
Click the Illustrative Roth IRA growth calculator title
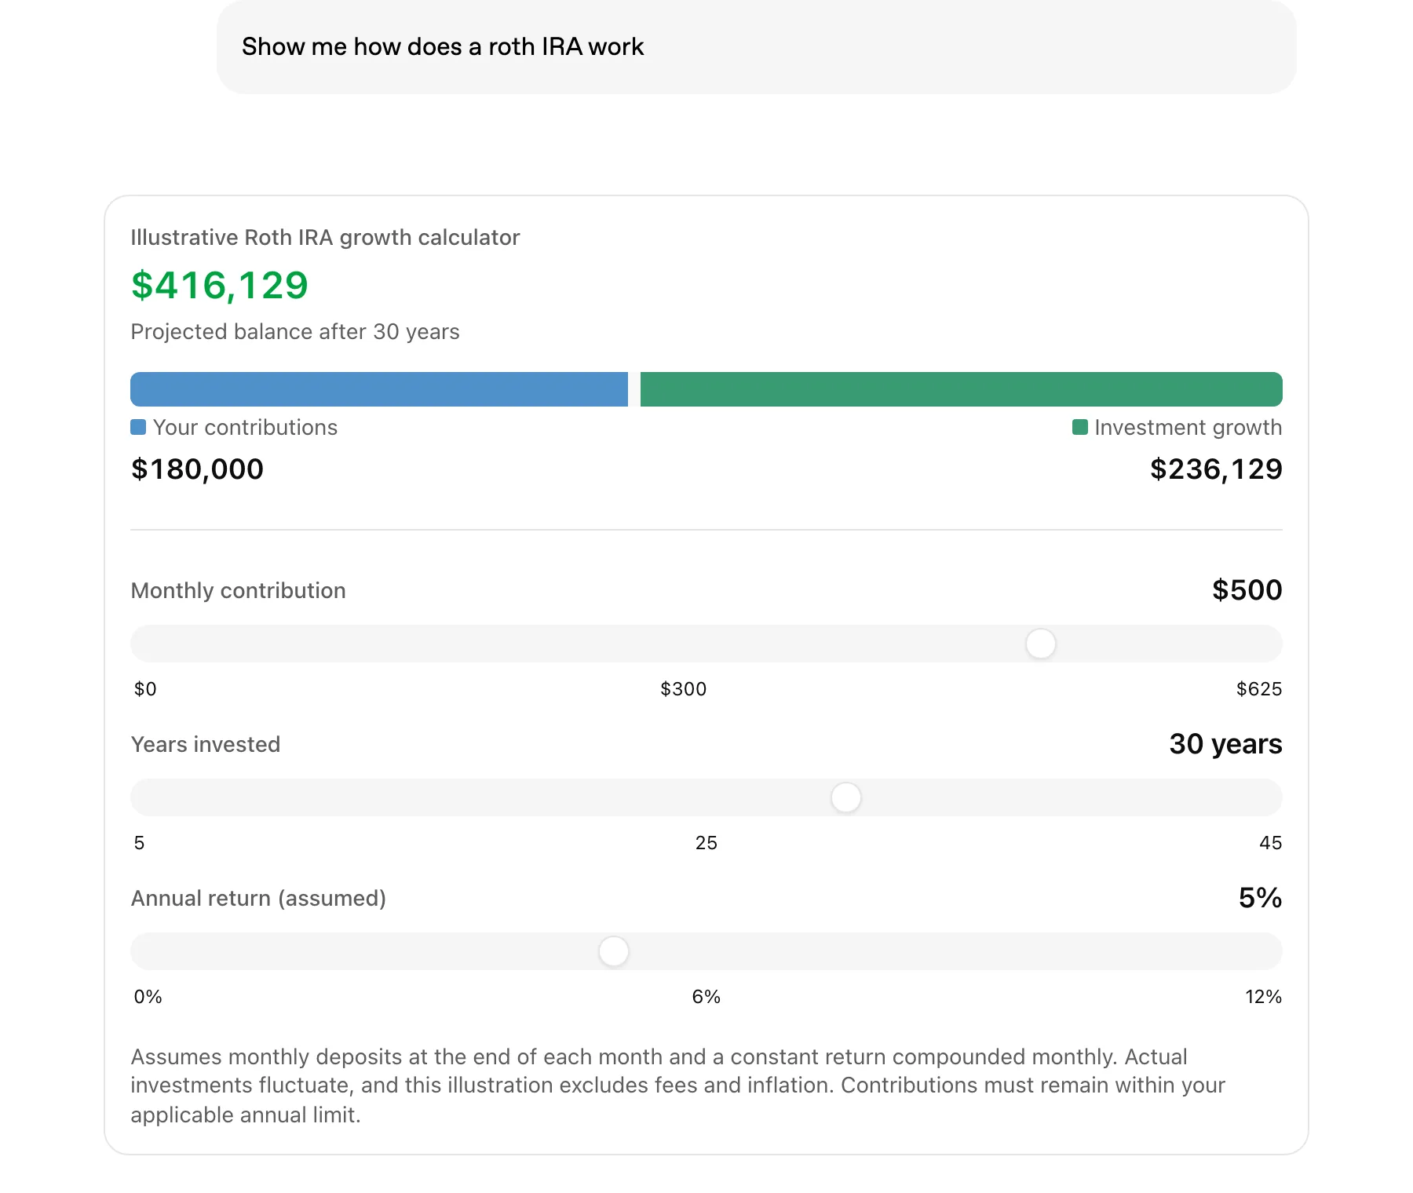click(x=325, y=238)
